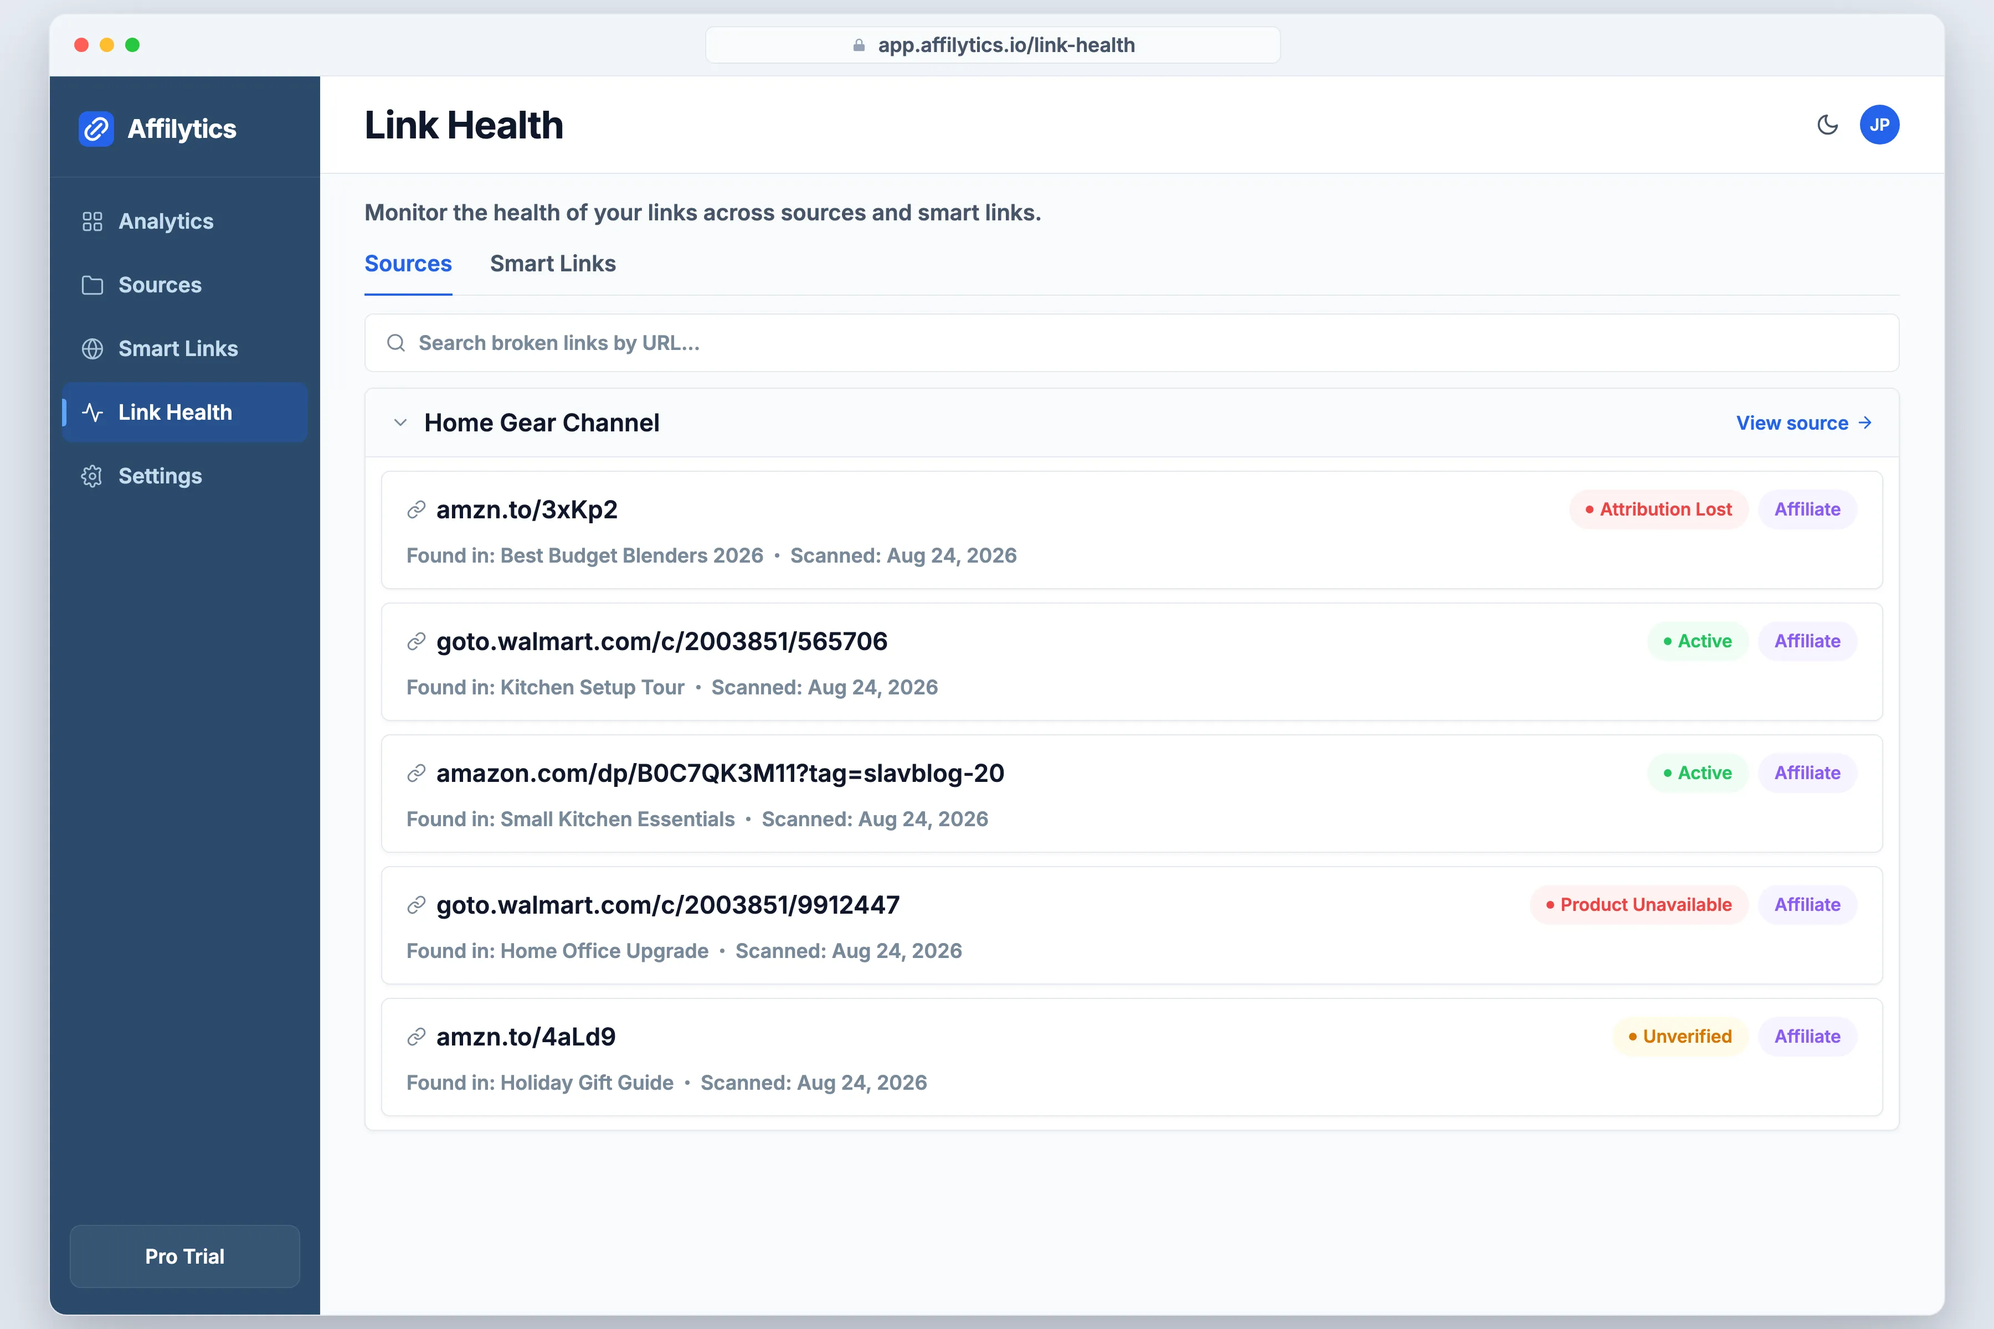Click the green maximize window button

click(132, 45)
